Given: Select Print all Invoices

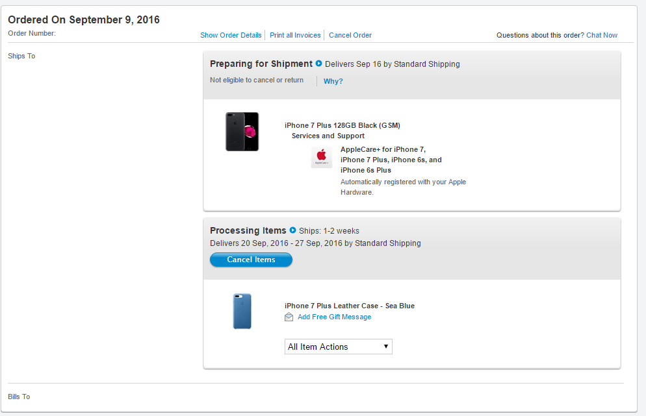Looking at the screenshot, I should coord(295,35).
